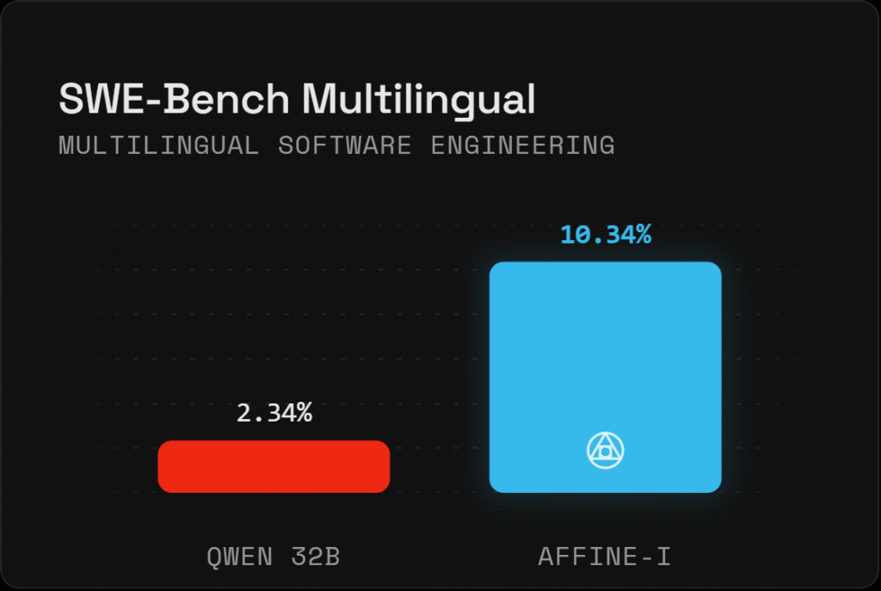Click the top edge of the blue bar

[605, 265]
